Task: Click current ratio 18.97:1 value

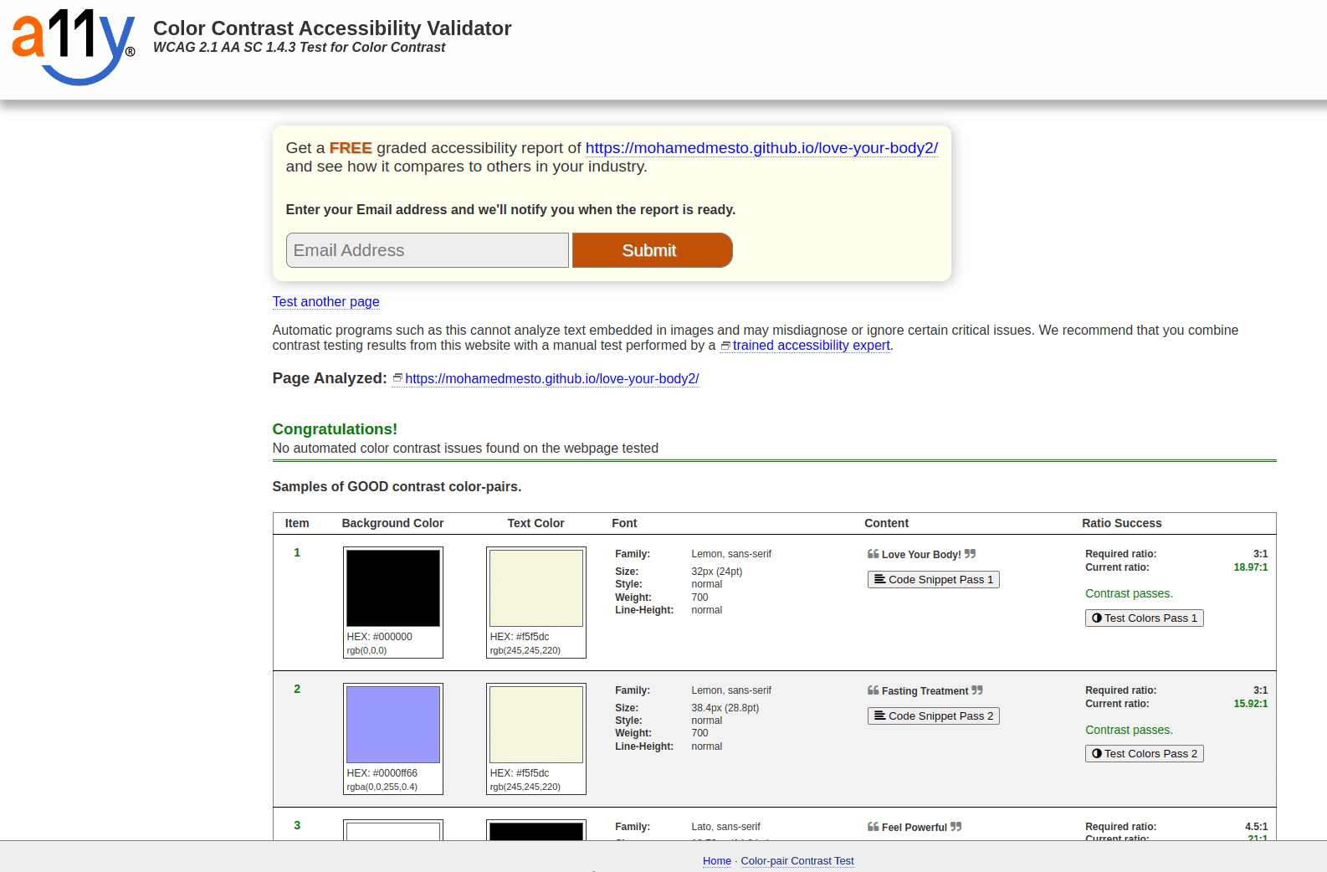Action: coord(1251,567)
